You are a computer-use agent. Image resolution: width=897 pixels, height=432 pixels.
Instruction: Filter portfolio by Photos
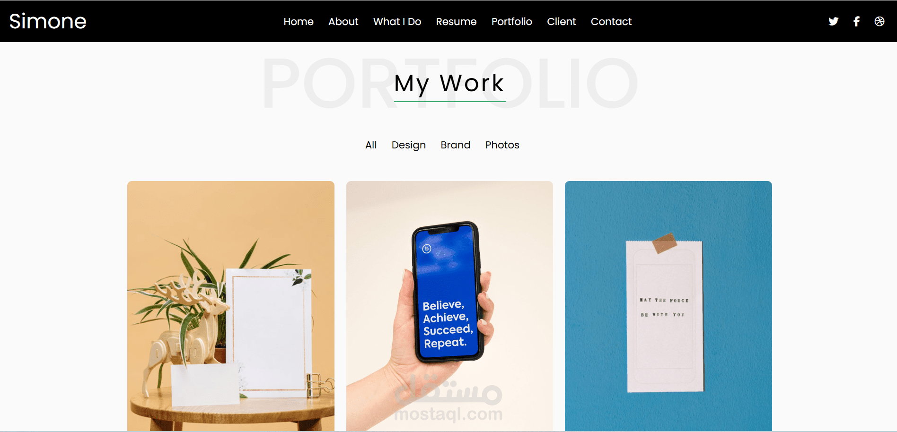(502, 145)
